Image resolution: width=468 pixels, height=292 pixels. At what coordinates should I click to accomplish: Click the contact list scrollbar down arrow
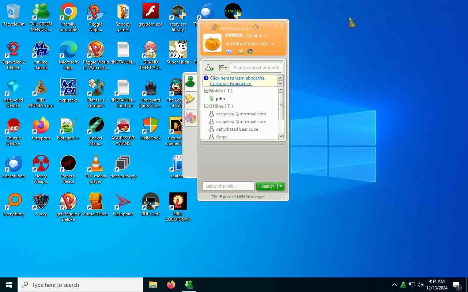click(x=281, y=136)
